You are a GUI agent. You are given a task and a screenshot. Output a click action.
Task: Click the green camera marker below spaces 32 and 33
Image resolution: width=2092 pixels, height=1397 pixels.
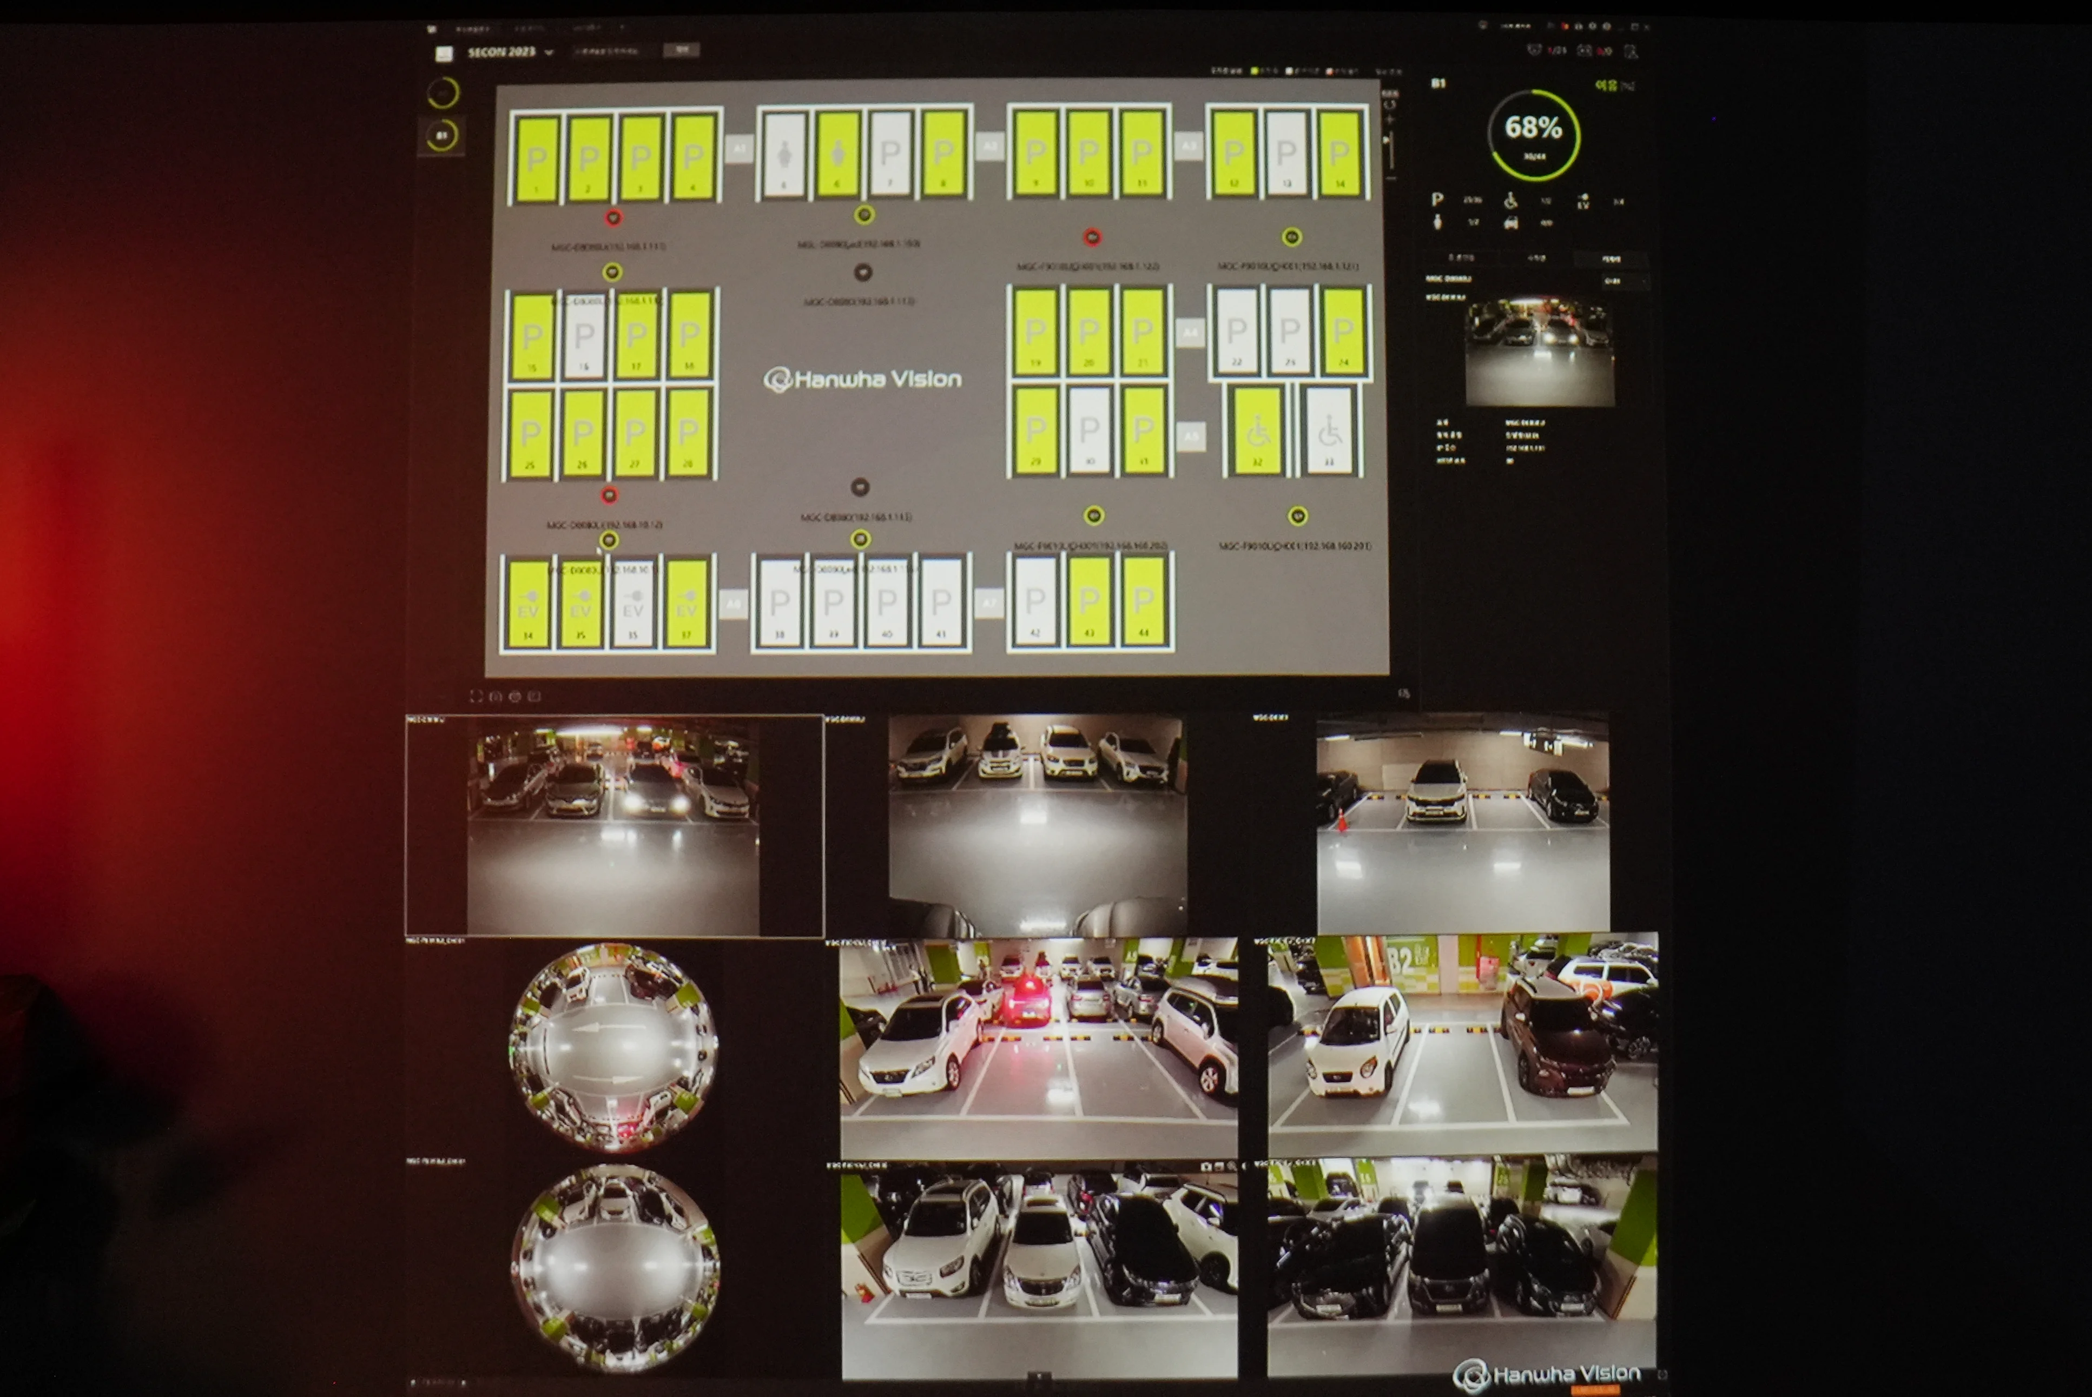(1298, 516)
